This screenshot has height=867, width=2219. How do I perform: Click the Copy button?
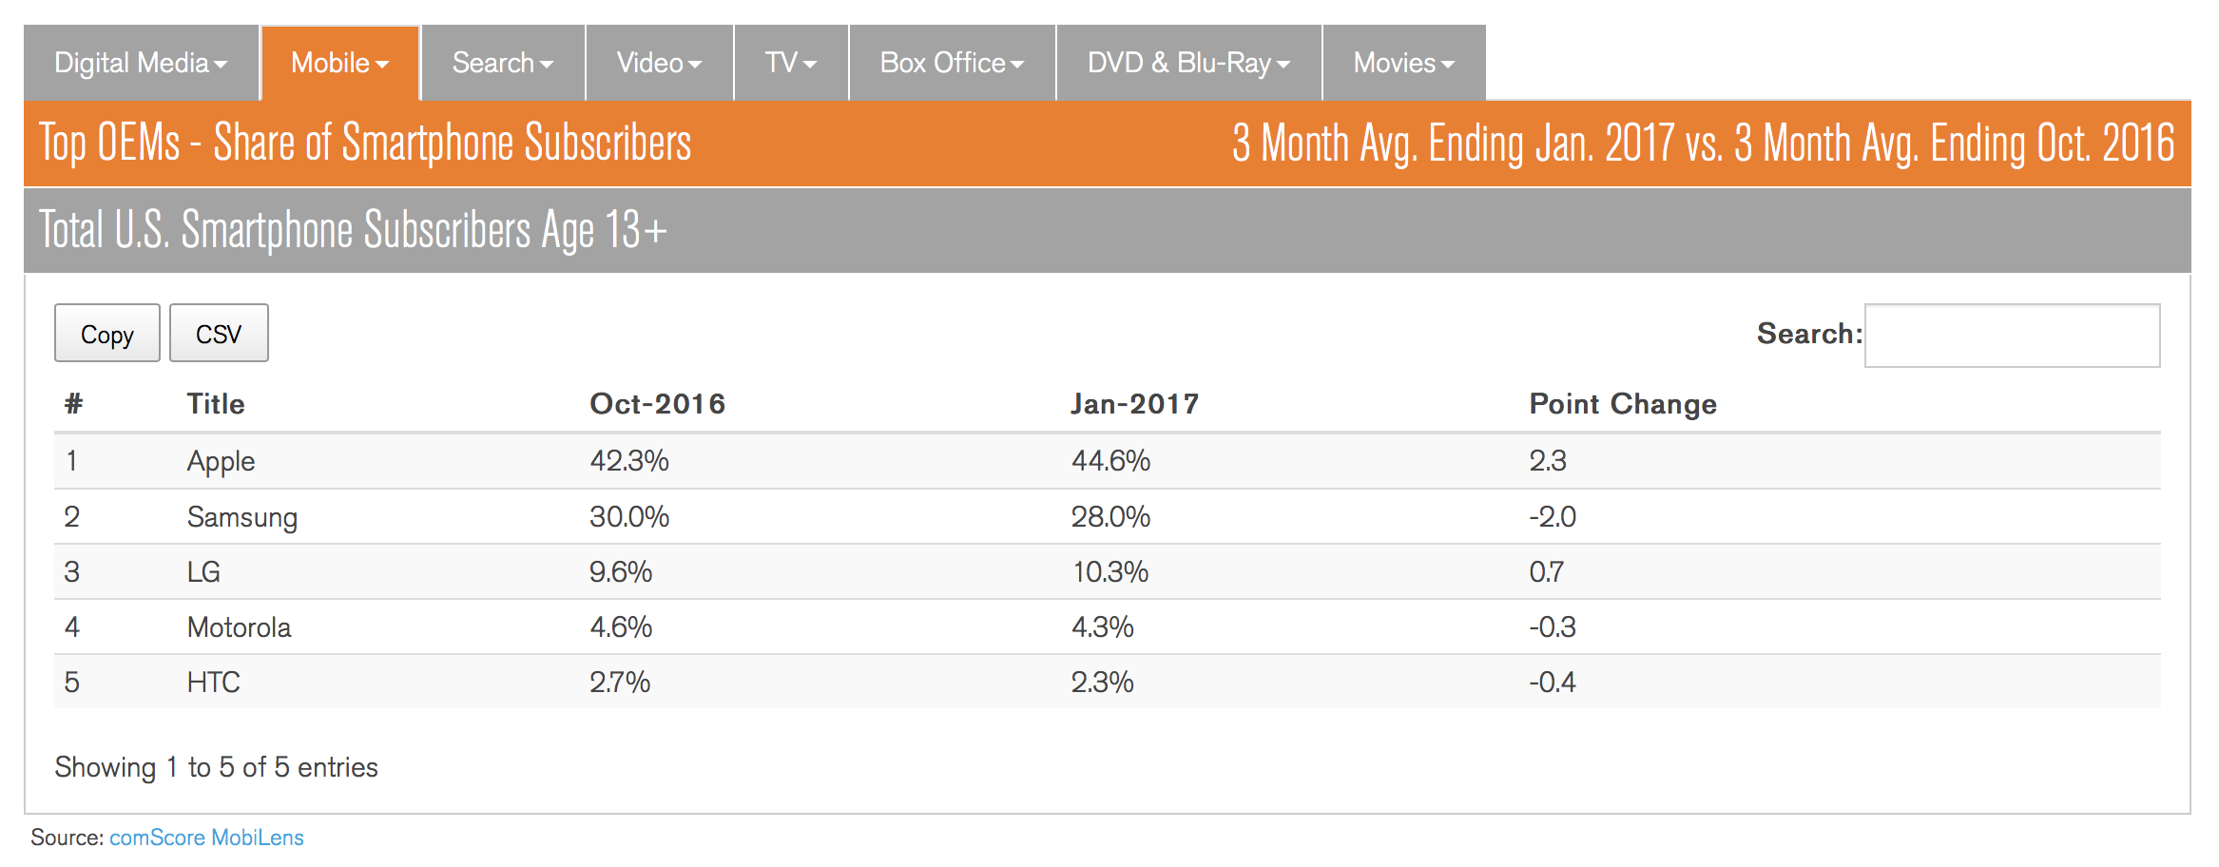(107, 334)
